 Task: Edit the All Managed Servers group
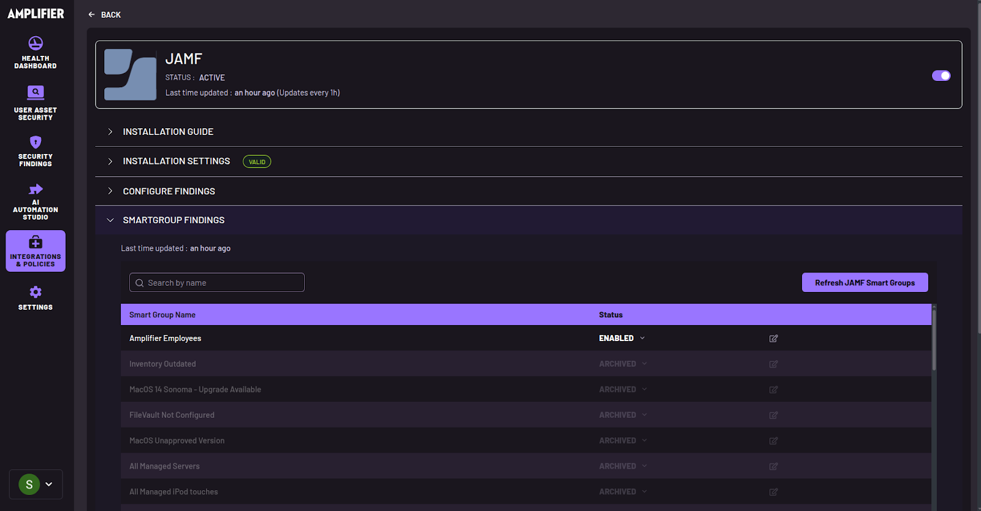[x=774, y=467]
